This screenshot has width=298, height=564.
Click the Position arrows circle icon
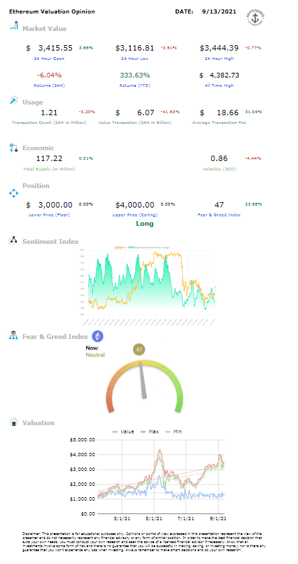[13, 193]
